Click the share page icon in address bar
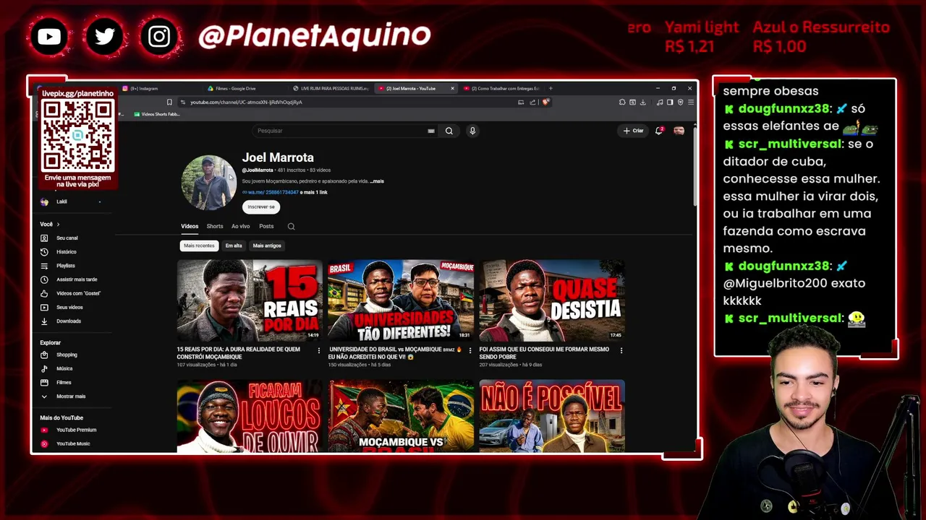This screenshot has width=926, height=520. click(x=532, y=102)
